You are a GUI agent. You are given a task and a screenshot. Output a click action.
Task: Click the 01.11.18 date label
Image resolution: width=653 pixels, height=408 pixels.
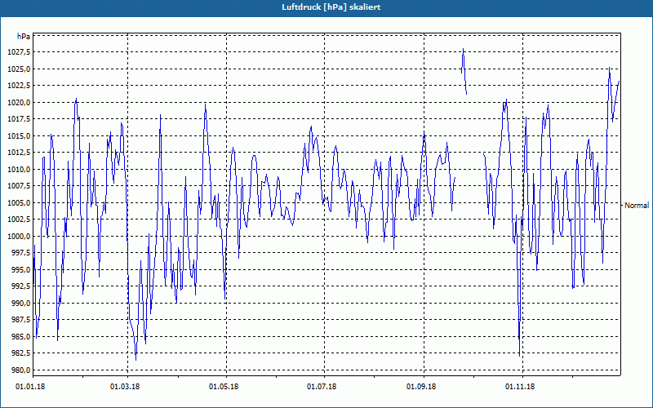click(520, 387)
